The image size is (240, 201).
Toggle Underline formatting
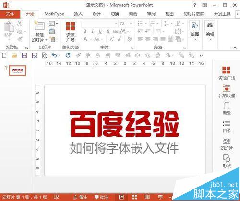(100, 31)
